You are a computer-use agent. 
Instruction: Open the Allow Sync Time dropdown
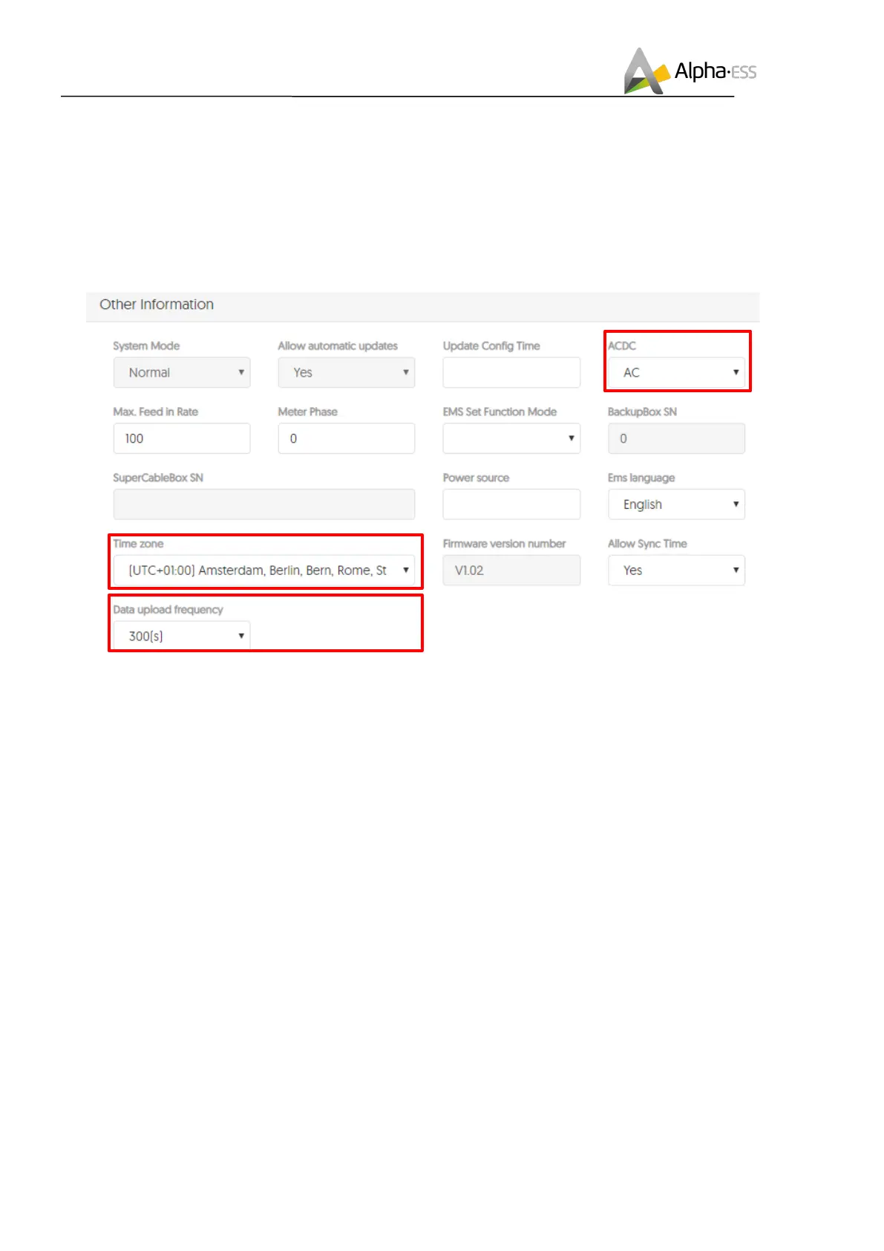tap(676, 571)
